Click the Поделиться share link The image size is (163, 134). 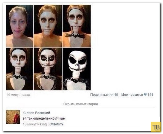click(x=100, y=95)
